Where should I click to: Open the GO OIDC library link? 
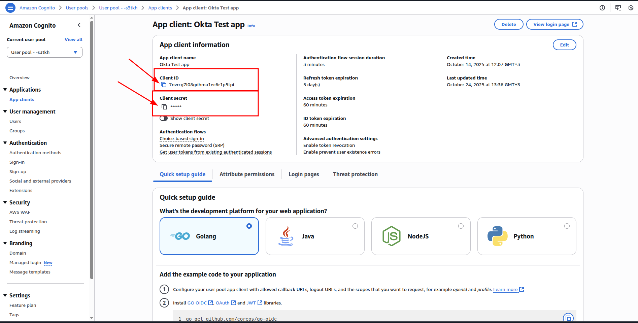pyautogui.click(x=197, y=303)
